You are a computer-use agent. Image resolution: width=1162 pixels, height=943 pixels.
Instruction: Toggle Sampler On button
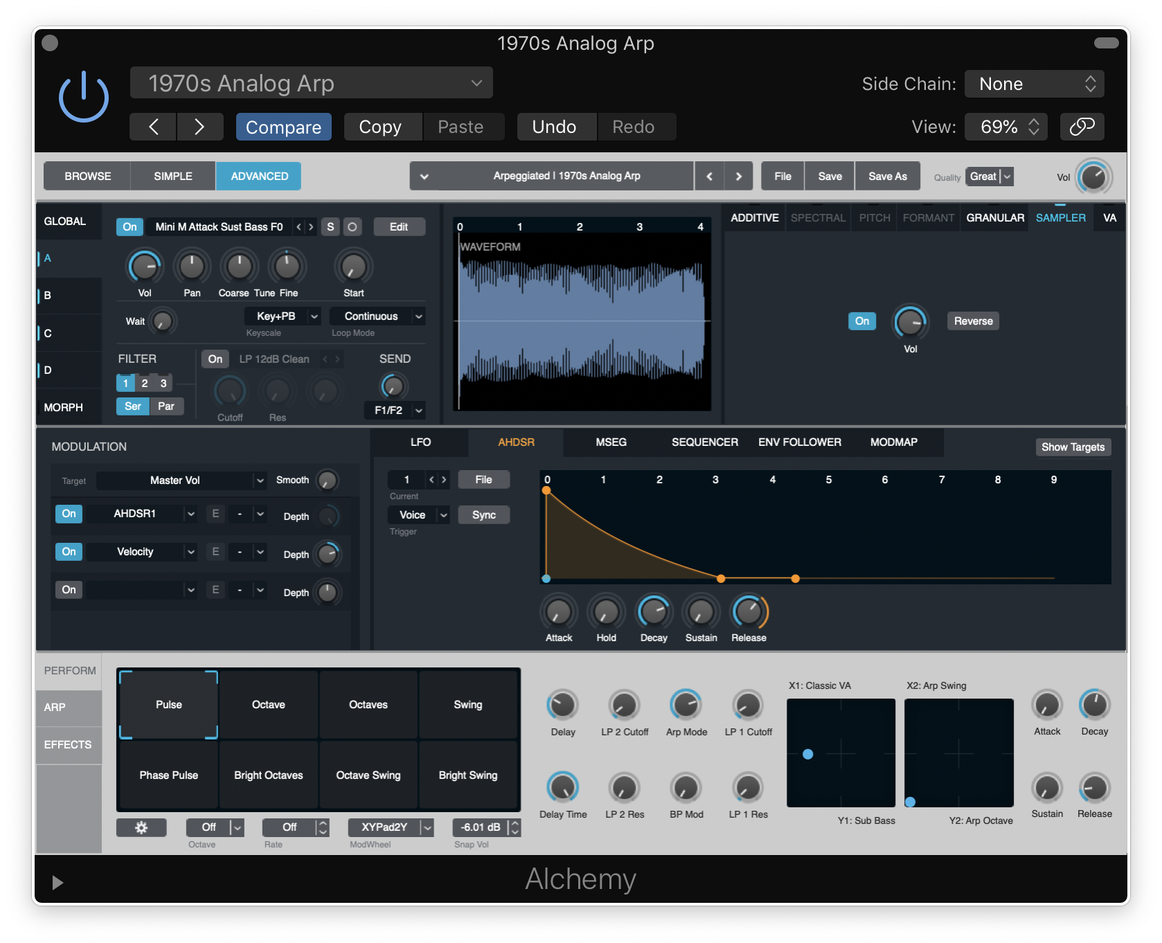pos(862,321)
